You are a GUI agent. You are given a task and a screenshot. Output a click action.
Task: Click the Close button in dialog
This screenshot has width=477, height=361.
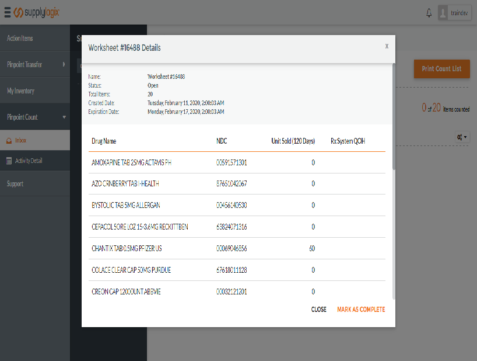(x=318, y=310)
